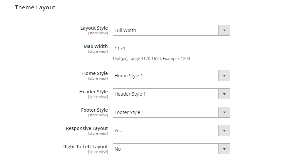Click the Theme Layout section heading

tap(35, 7)
